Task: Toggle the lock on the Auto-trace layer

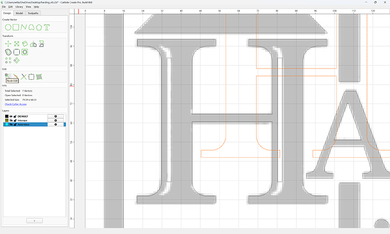Action: click(x=15, y=124)
